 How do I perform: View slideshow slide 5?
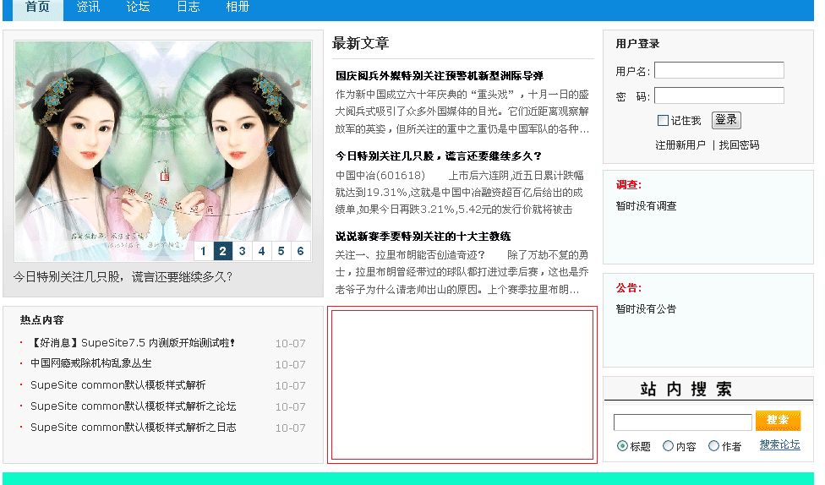[x=281, y=251]
